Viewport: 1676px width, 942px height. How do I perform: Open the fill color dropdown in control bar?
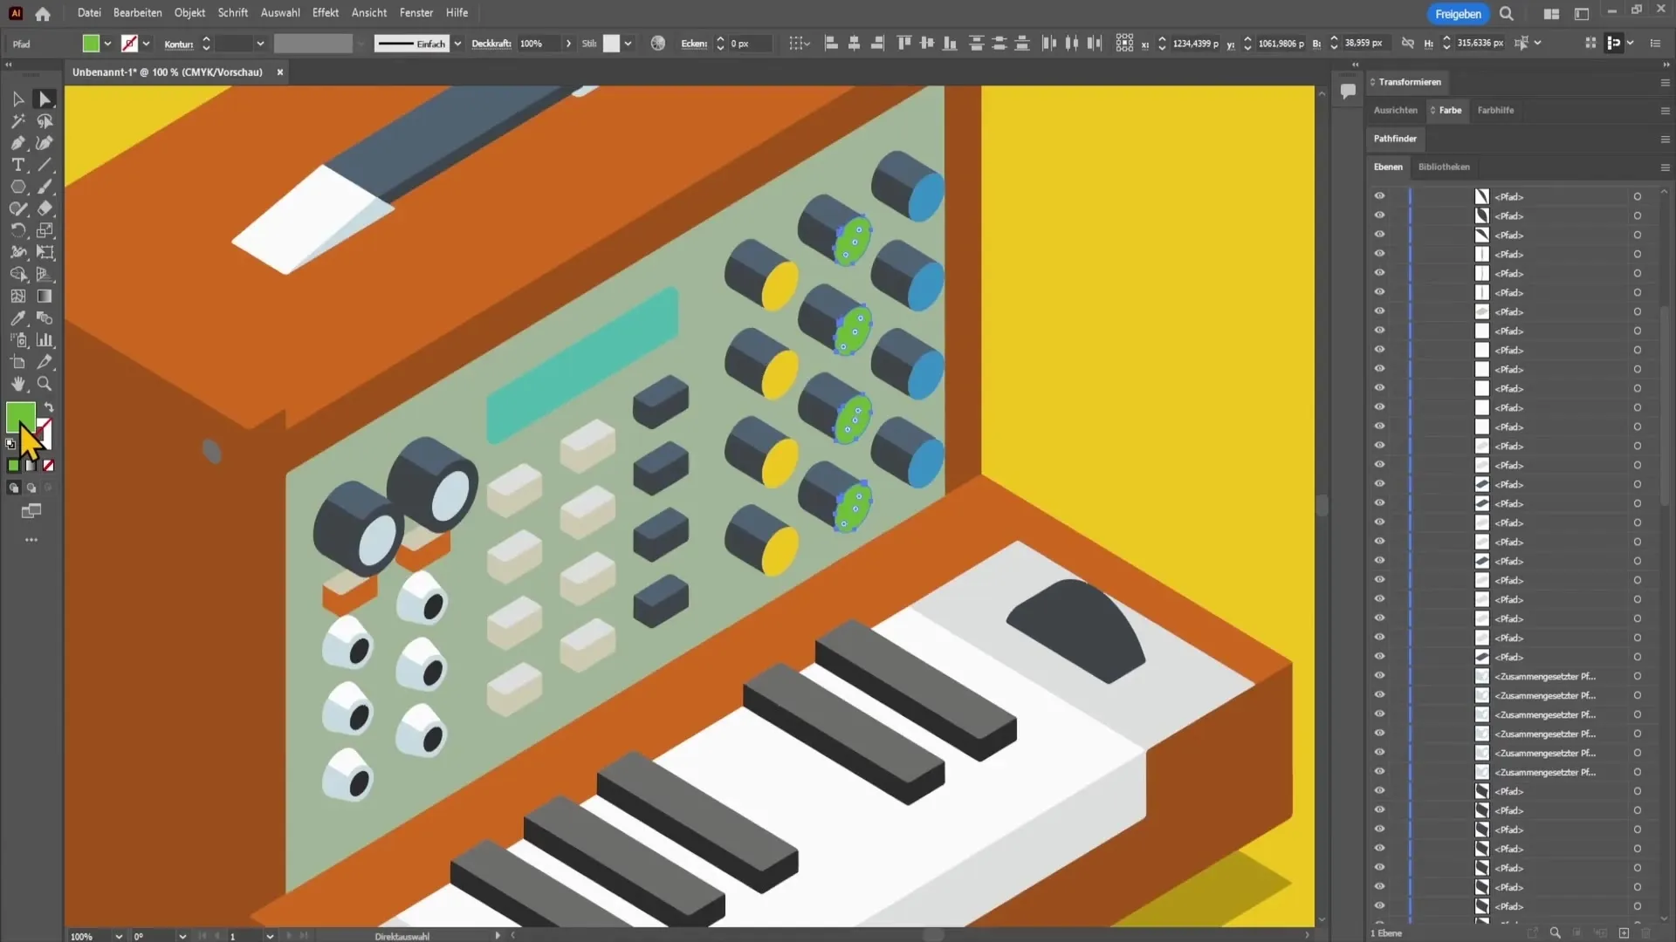click(x=107, y=44)
